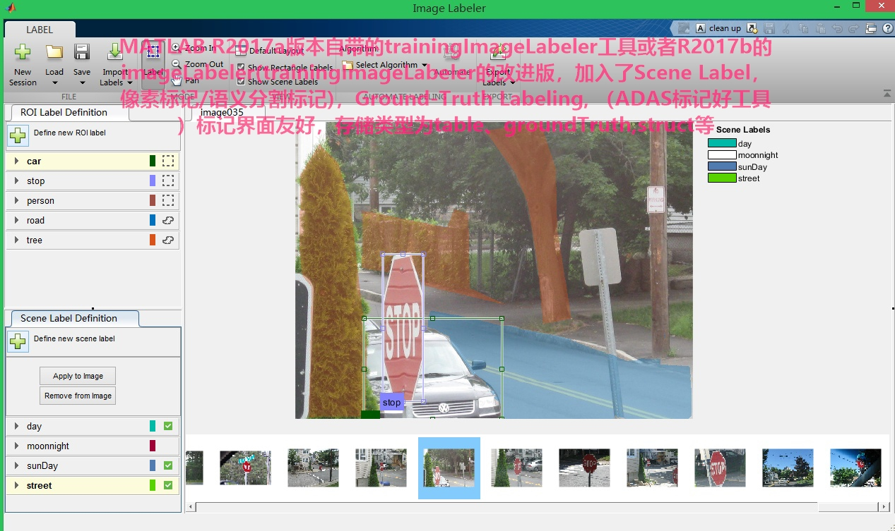The width and height of the screenshot is (895, 531).
Task: Uncheck the day scene label checkbox
Action: pyautogui.click(x=168, y=426)
